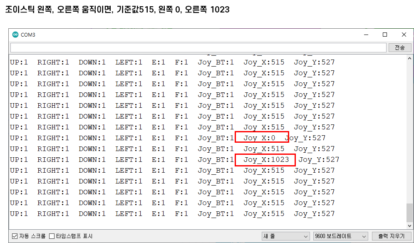Viewport: 414px width, 243px height.
Task: Click the scrollbar up arrow
Action: pos(409,58)
